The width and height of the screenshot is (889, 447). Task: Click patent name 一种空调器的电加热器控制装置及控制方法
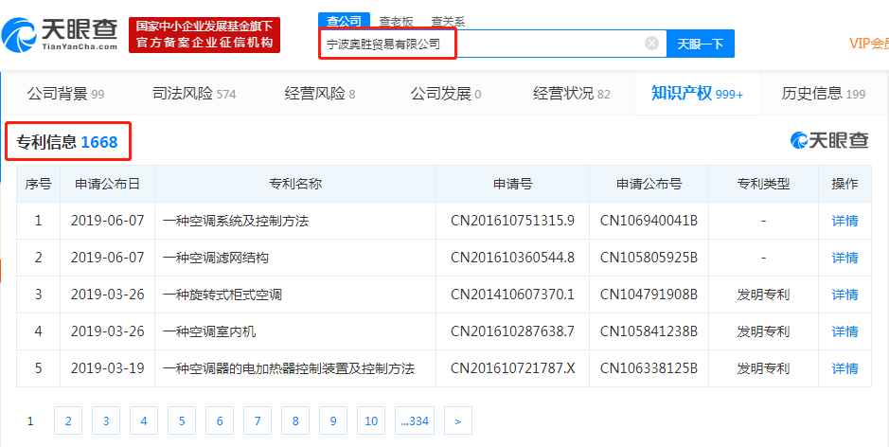pos(289,368)
